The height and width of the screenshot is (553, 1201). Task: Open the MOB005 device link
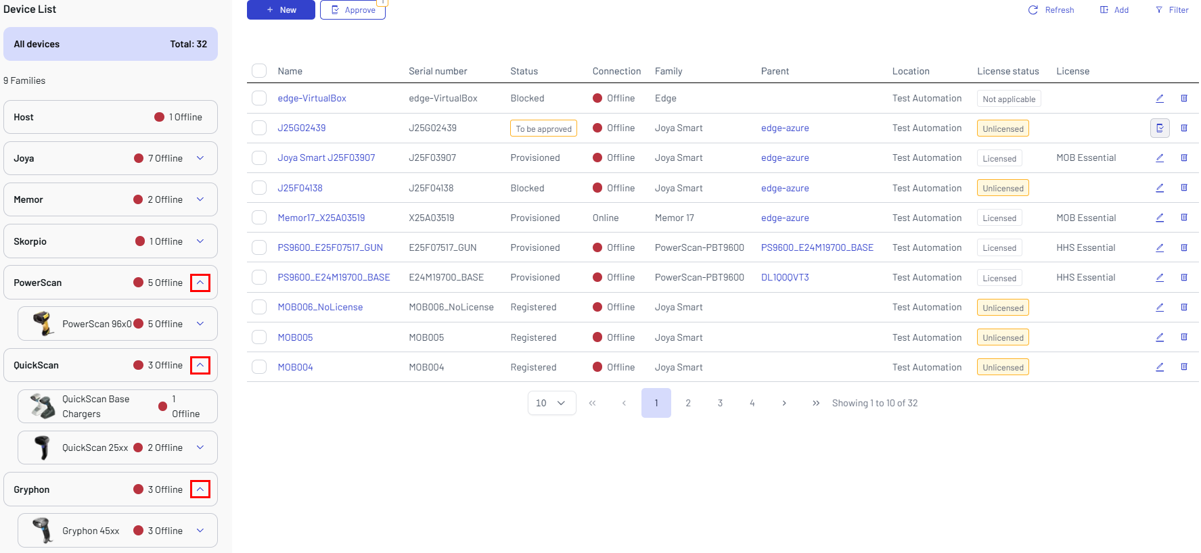pos(295,337)
